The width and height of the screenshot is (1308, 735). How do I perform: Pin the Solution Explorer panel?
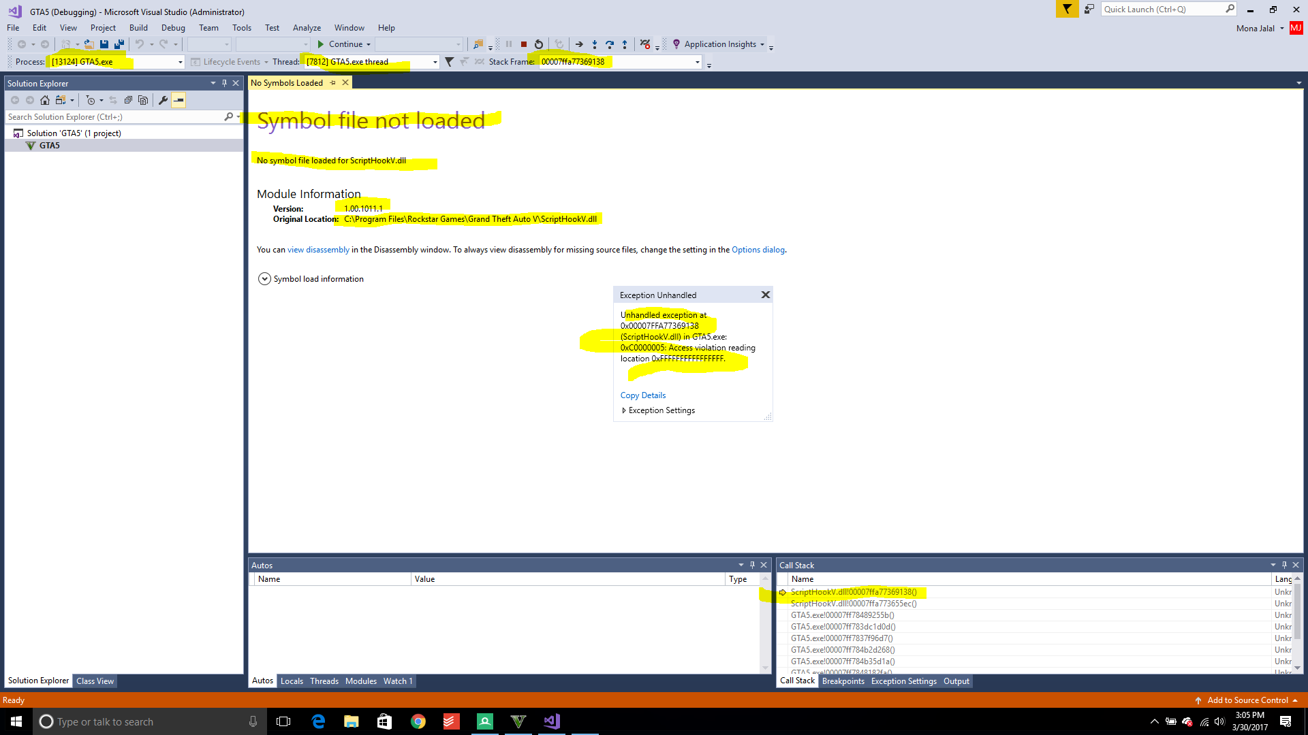coord(224,83)
